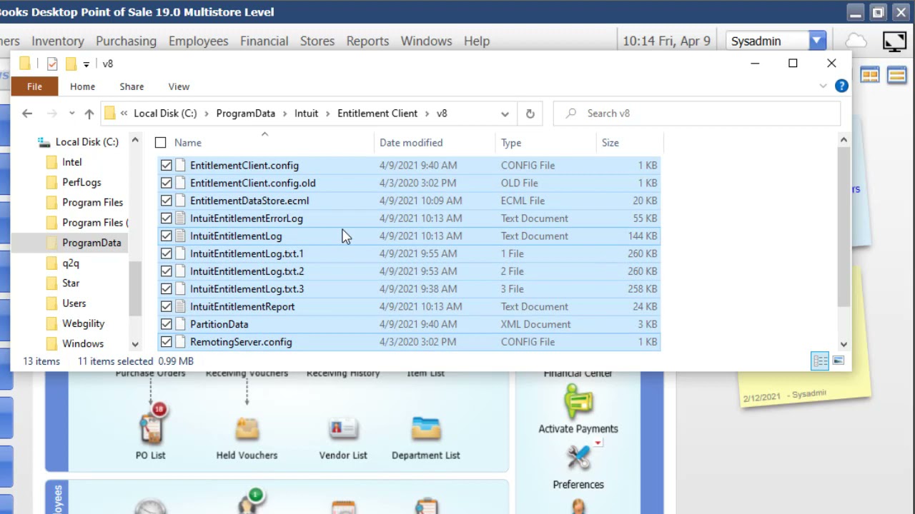This screenshot has width=915, height=514.
Task: Uncheck the IntuitEntitlementLog.txt.3 checkbox
Action: (x=167, y=289)
